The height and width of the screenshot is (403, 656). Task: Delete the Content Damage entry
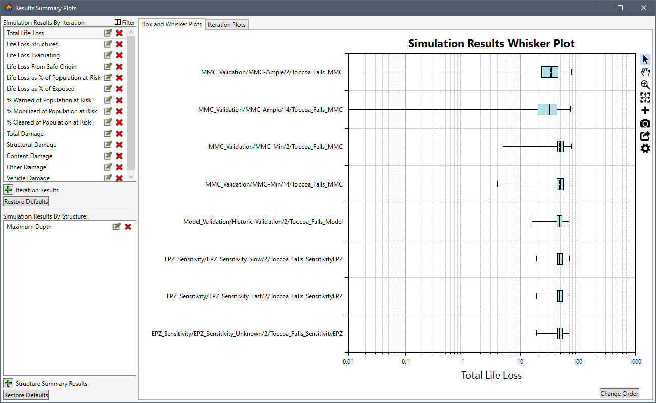[x=118, y=156]
